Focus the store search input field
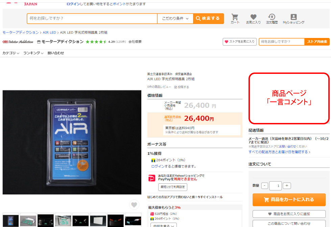This screenshot has height=227, width=331. tap(282, 42)
